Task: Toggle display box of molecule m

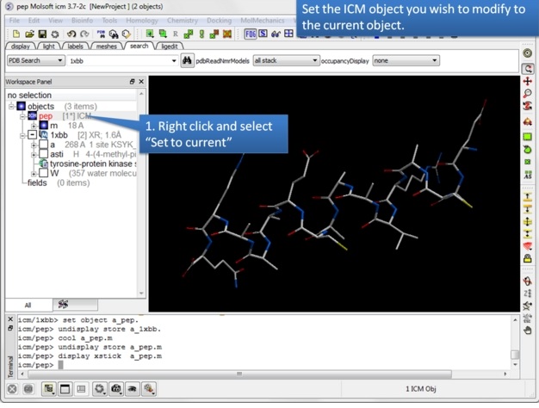Action: (x=44, y=126)
